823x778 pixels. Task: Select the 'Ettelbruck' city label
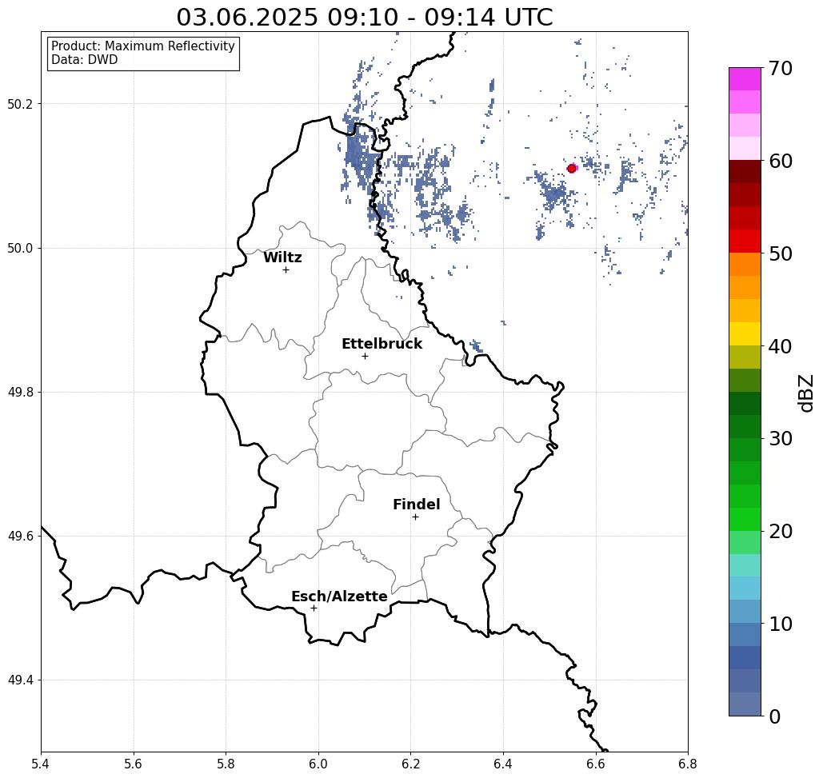tap(382, 344)
